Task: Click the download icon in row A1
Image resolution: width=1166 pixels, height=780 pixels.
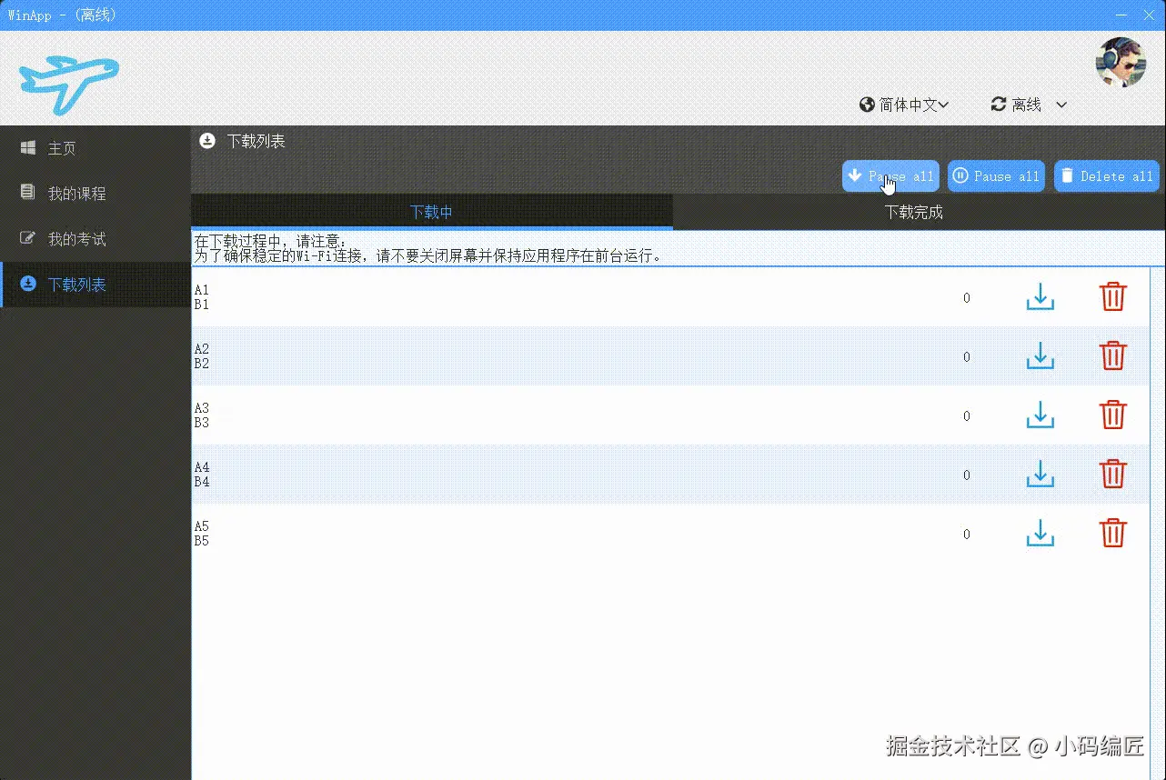Action: tap(1040, 297)
